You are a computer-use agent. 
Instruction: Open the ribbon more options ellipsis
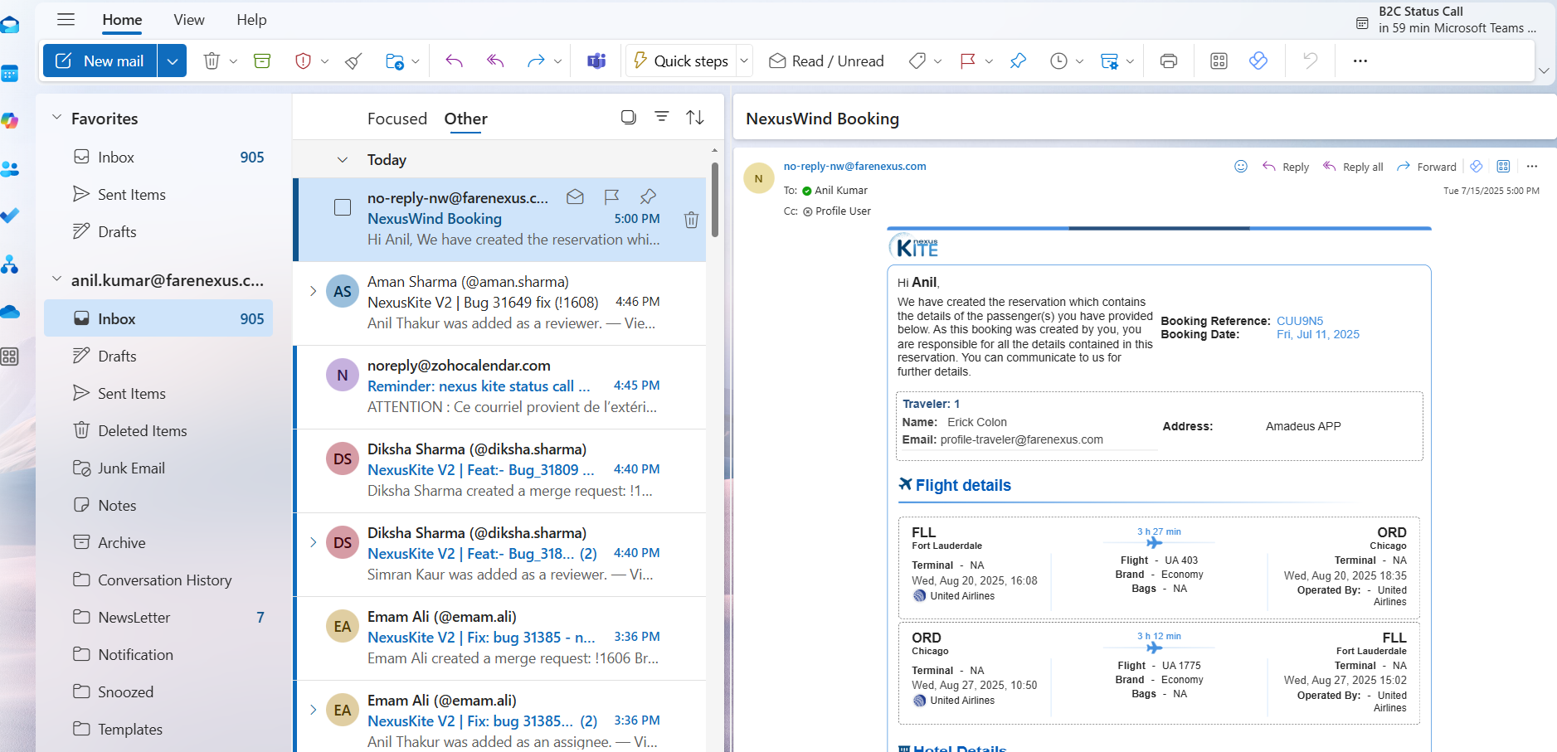(x=1360, y=61)
